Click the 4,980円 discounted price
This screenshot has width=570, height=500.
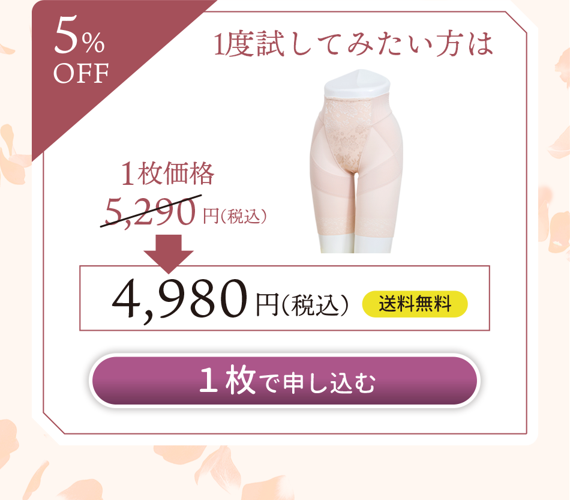[x=180, y=300]
